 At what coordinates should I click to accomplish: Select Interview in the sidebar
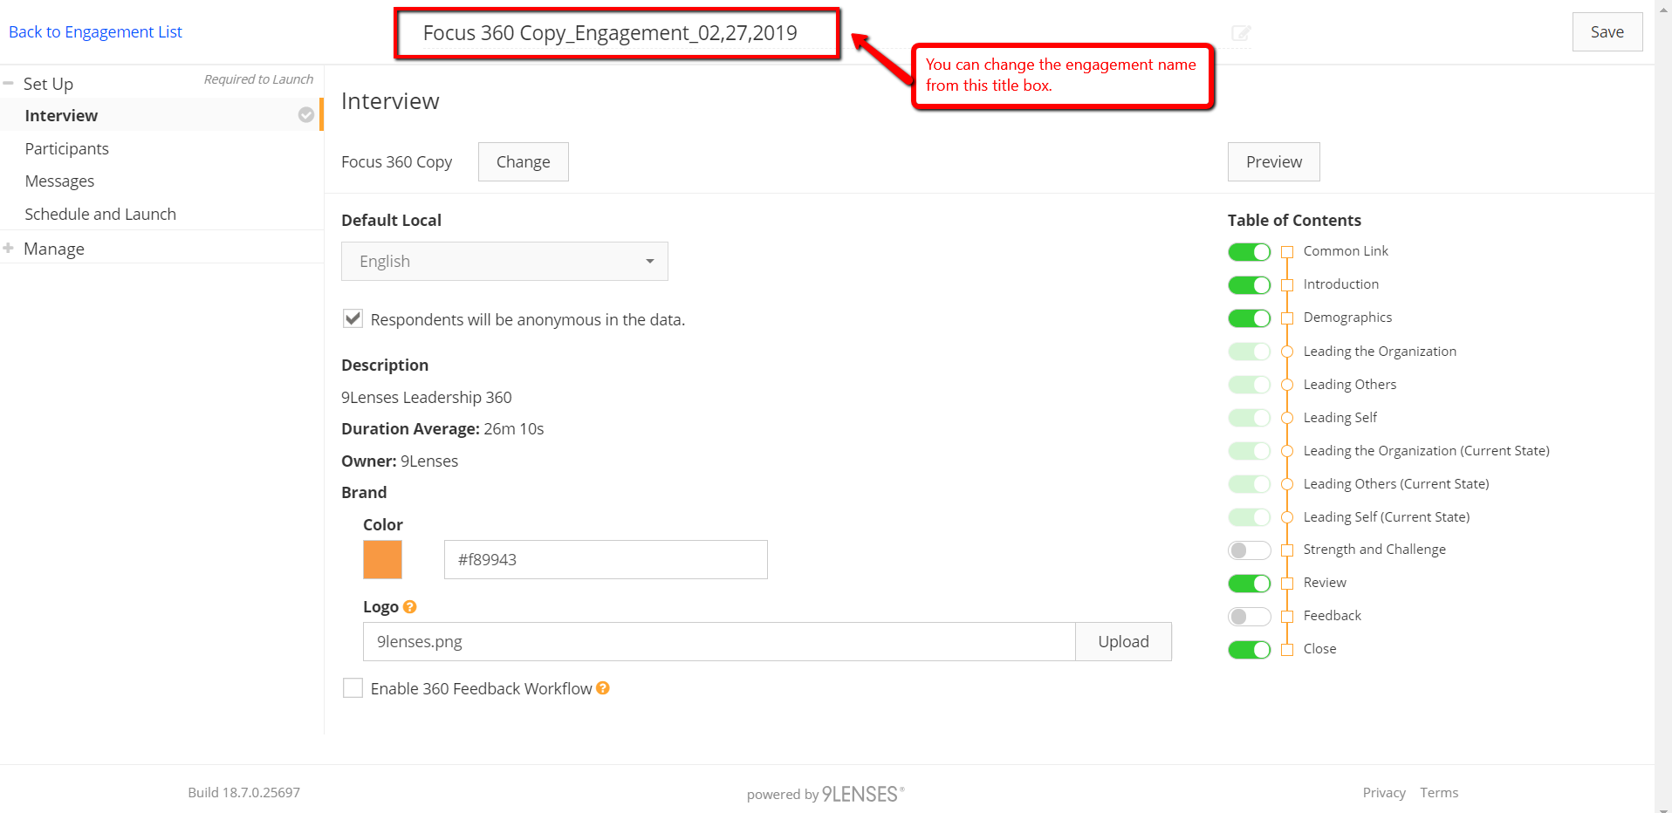(161, 115)
